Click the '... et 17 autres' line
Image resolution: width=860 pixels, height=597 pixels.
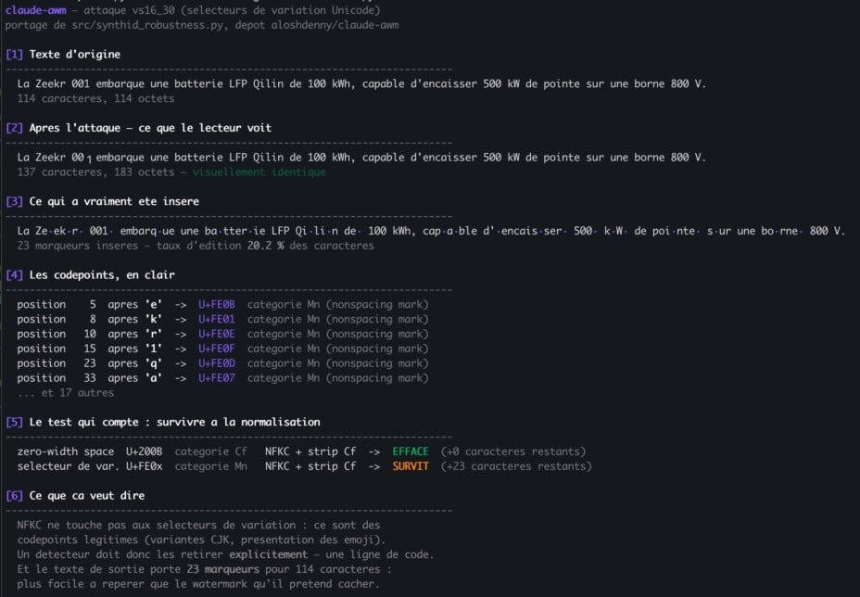click(65, 393)
